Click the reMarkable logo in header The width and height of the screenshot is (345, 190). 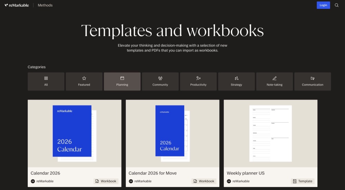[17, 5]
